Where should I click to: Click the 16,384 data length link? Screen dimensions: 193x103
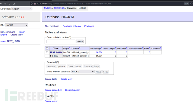click(99, 52)
